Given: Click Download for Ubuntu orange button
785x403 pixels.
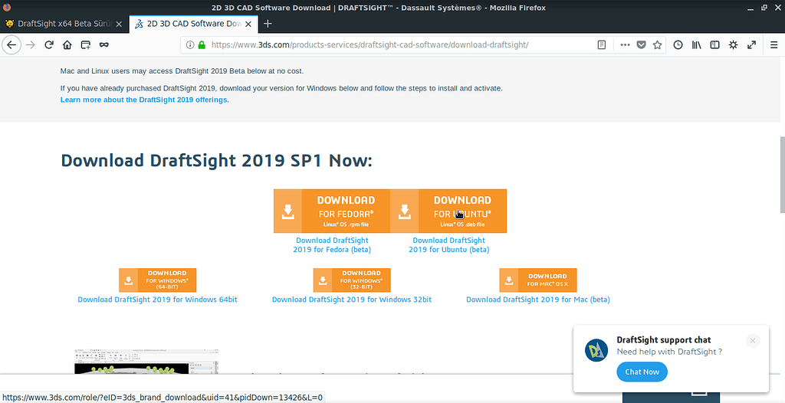Looking at the screenshot, I should pyautogui.click(x=448, y=211).
